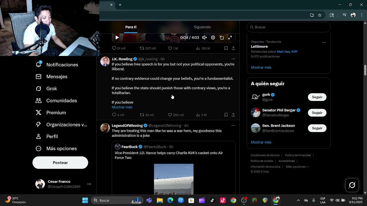Expand Más opciones in the sidebar
This screenshot has height=206, width=367.
coord(56,148)
